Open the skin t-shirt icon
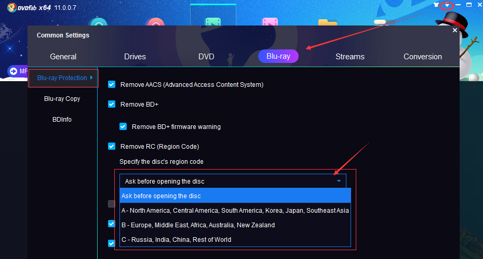The width and height of the screenshot is (483, 259). click(x=436, y=5)
